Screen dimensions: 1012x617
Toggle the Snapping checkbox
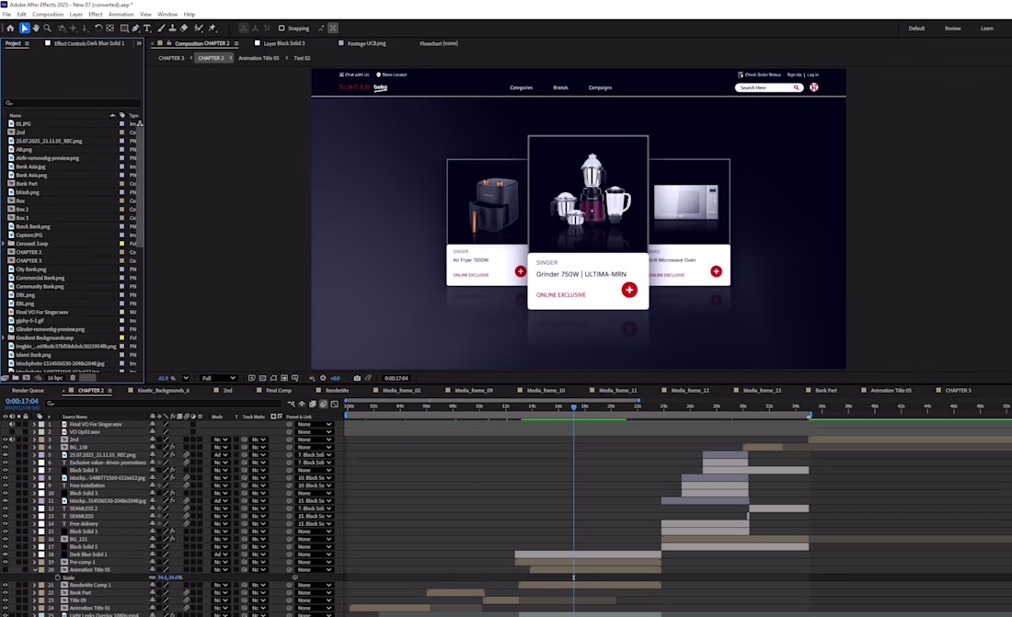[x=282, y=29]
